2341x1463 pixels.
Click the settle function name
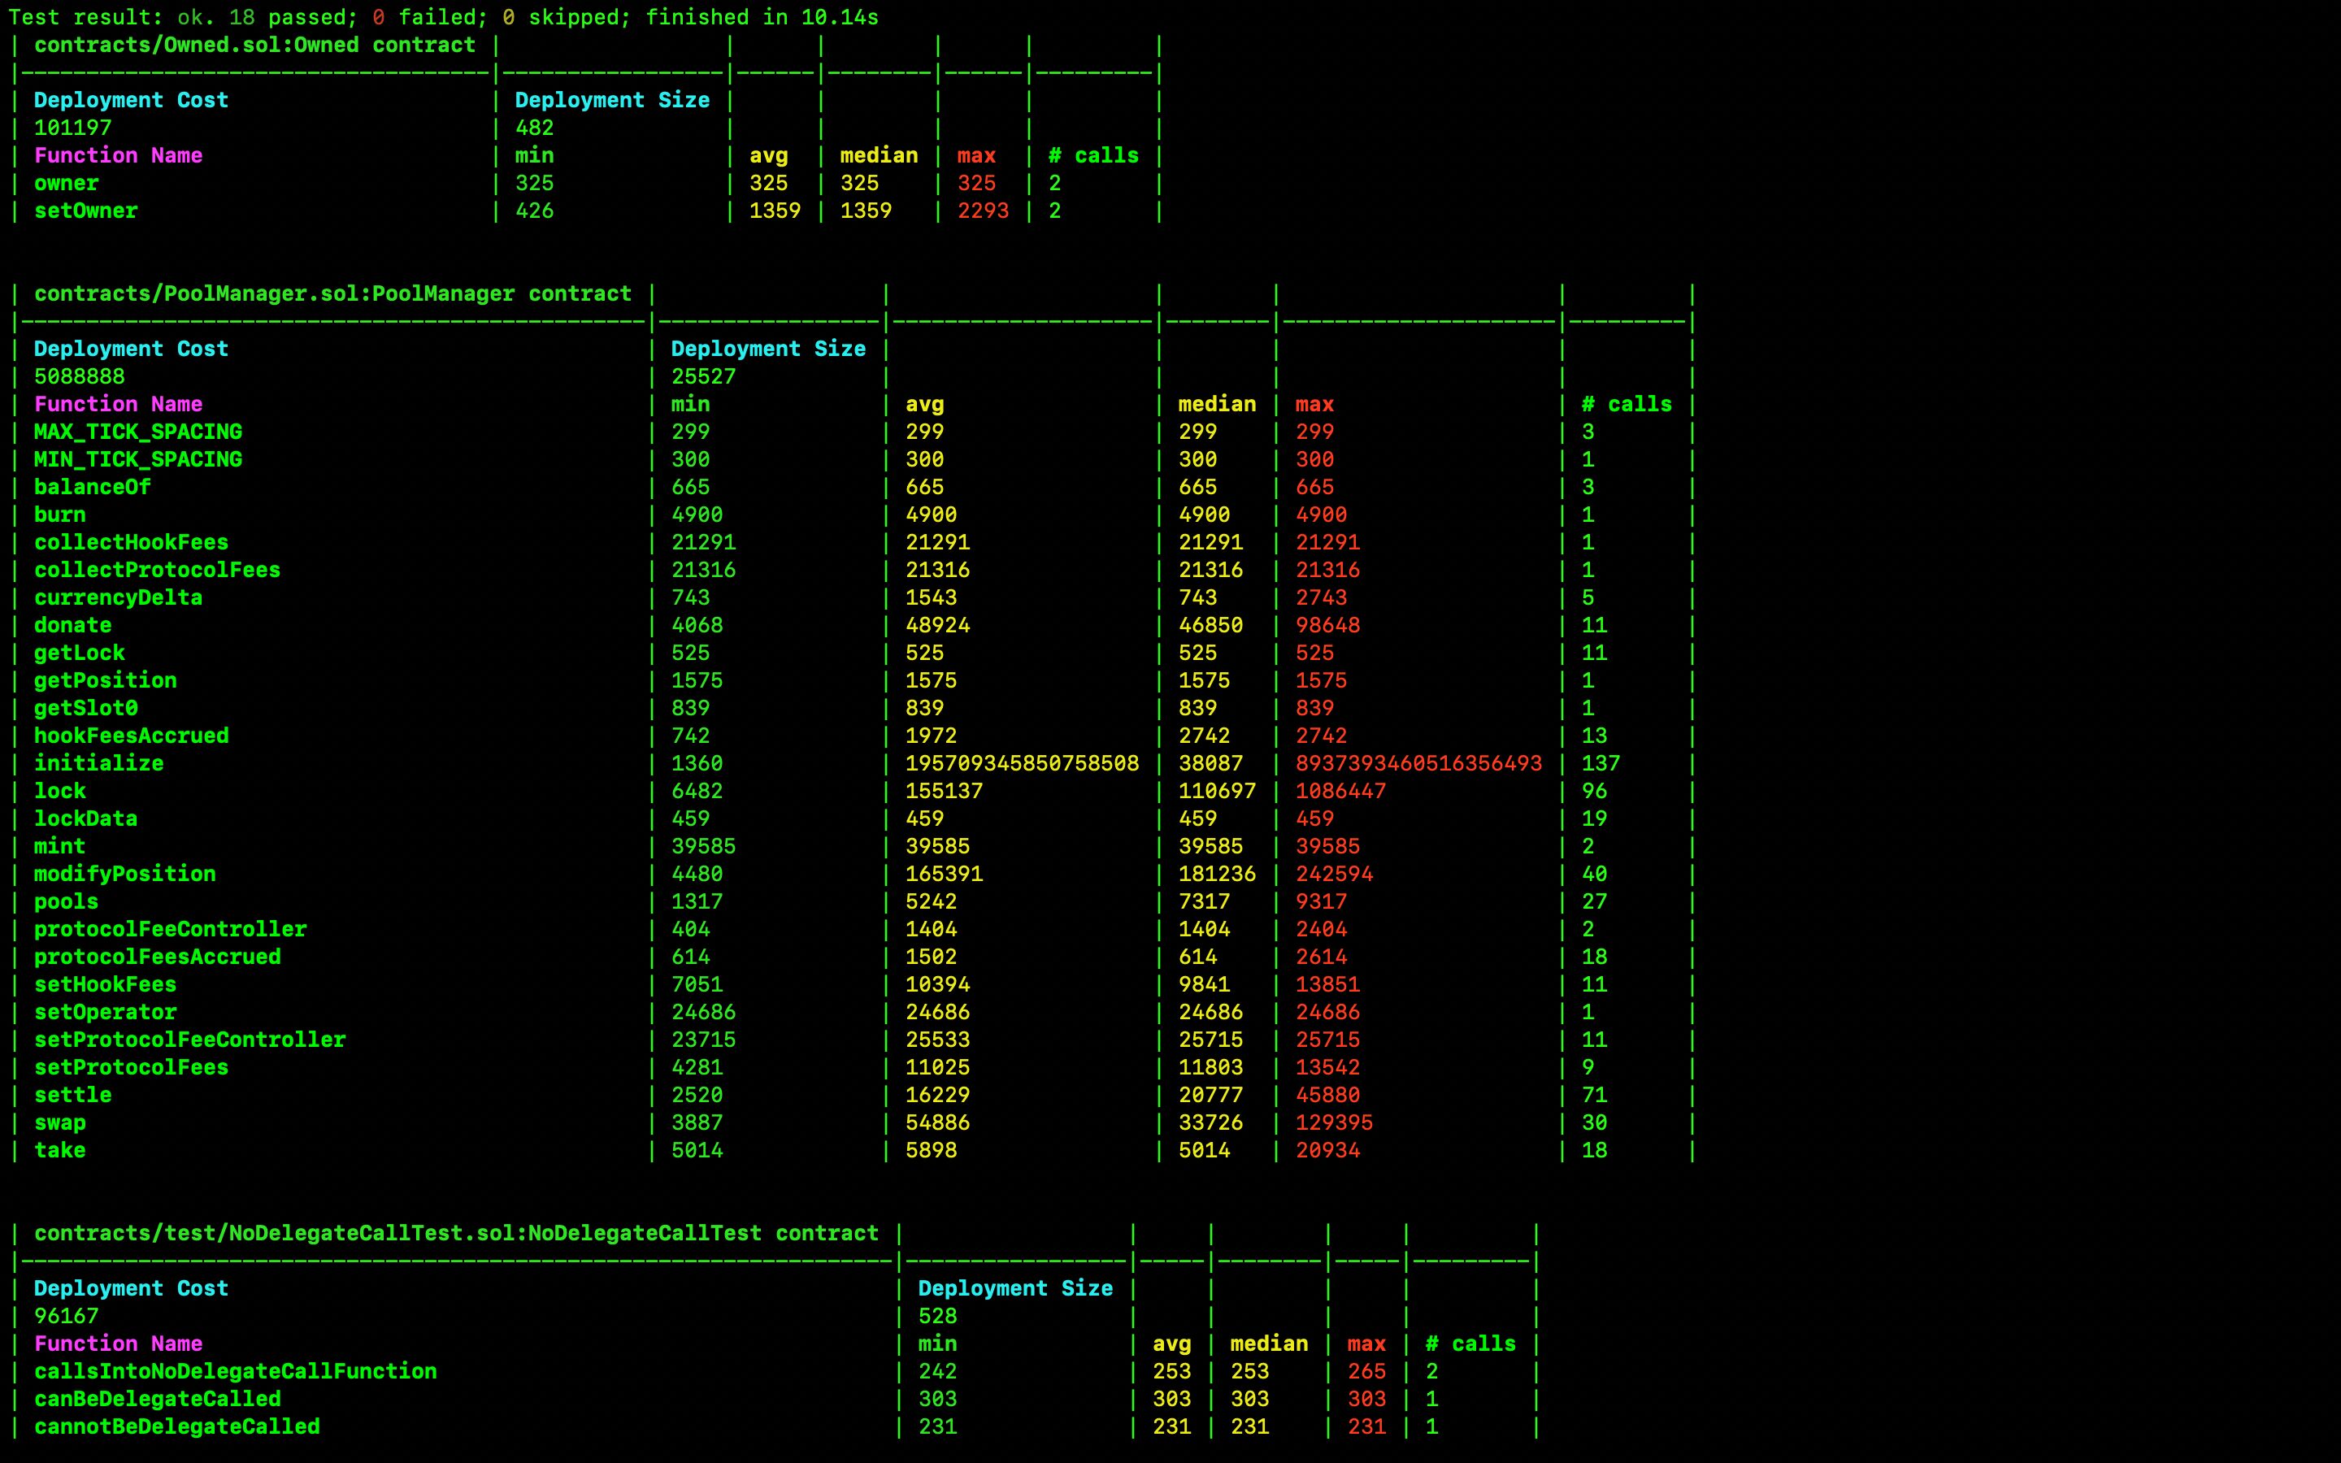(72, 1096)
